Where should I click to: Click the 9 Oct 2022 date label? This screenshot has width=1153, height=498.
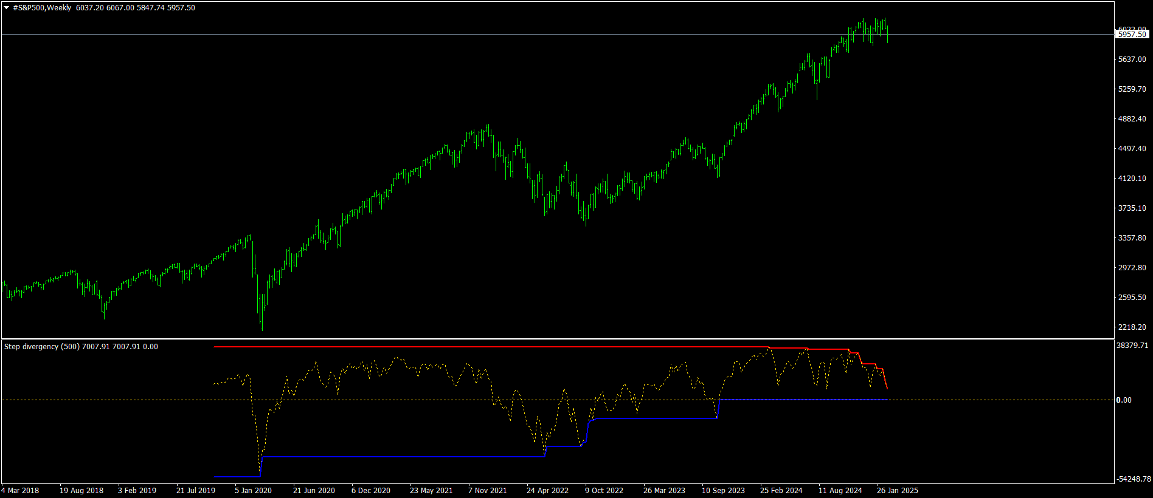point(604,491)
